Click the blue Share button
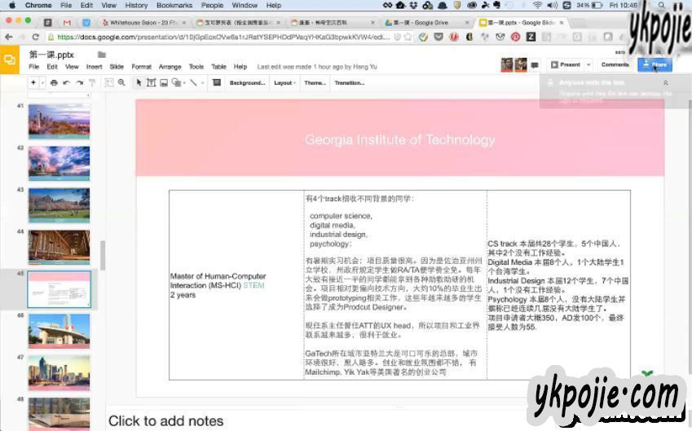Image resolution: width=692 pixels, height=431 pixels. [655, 64]
